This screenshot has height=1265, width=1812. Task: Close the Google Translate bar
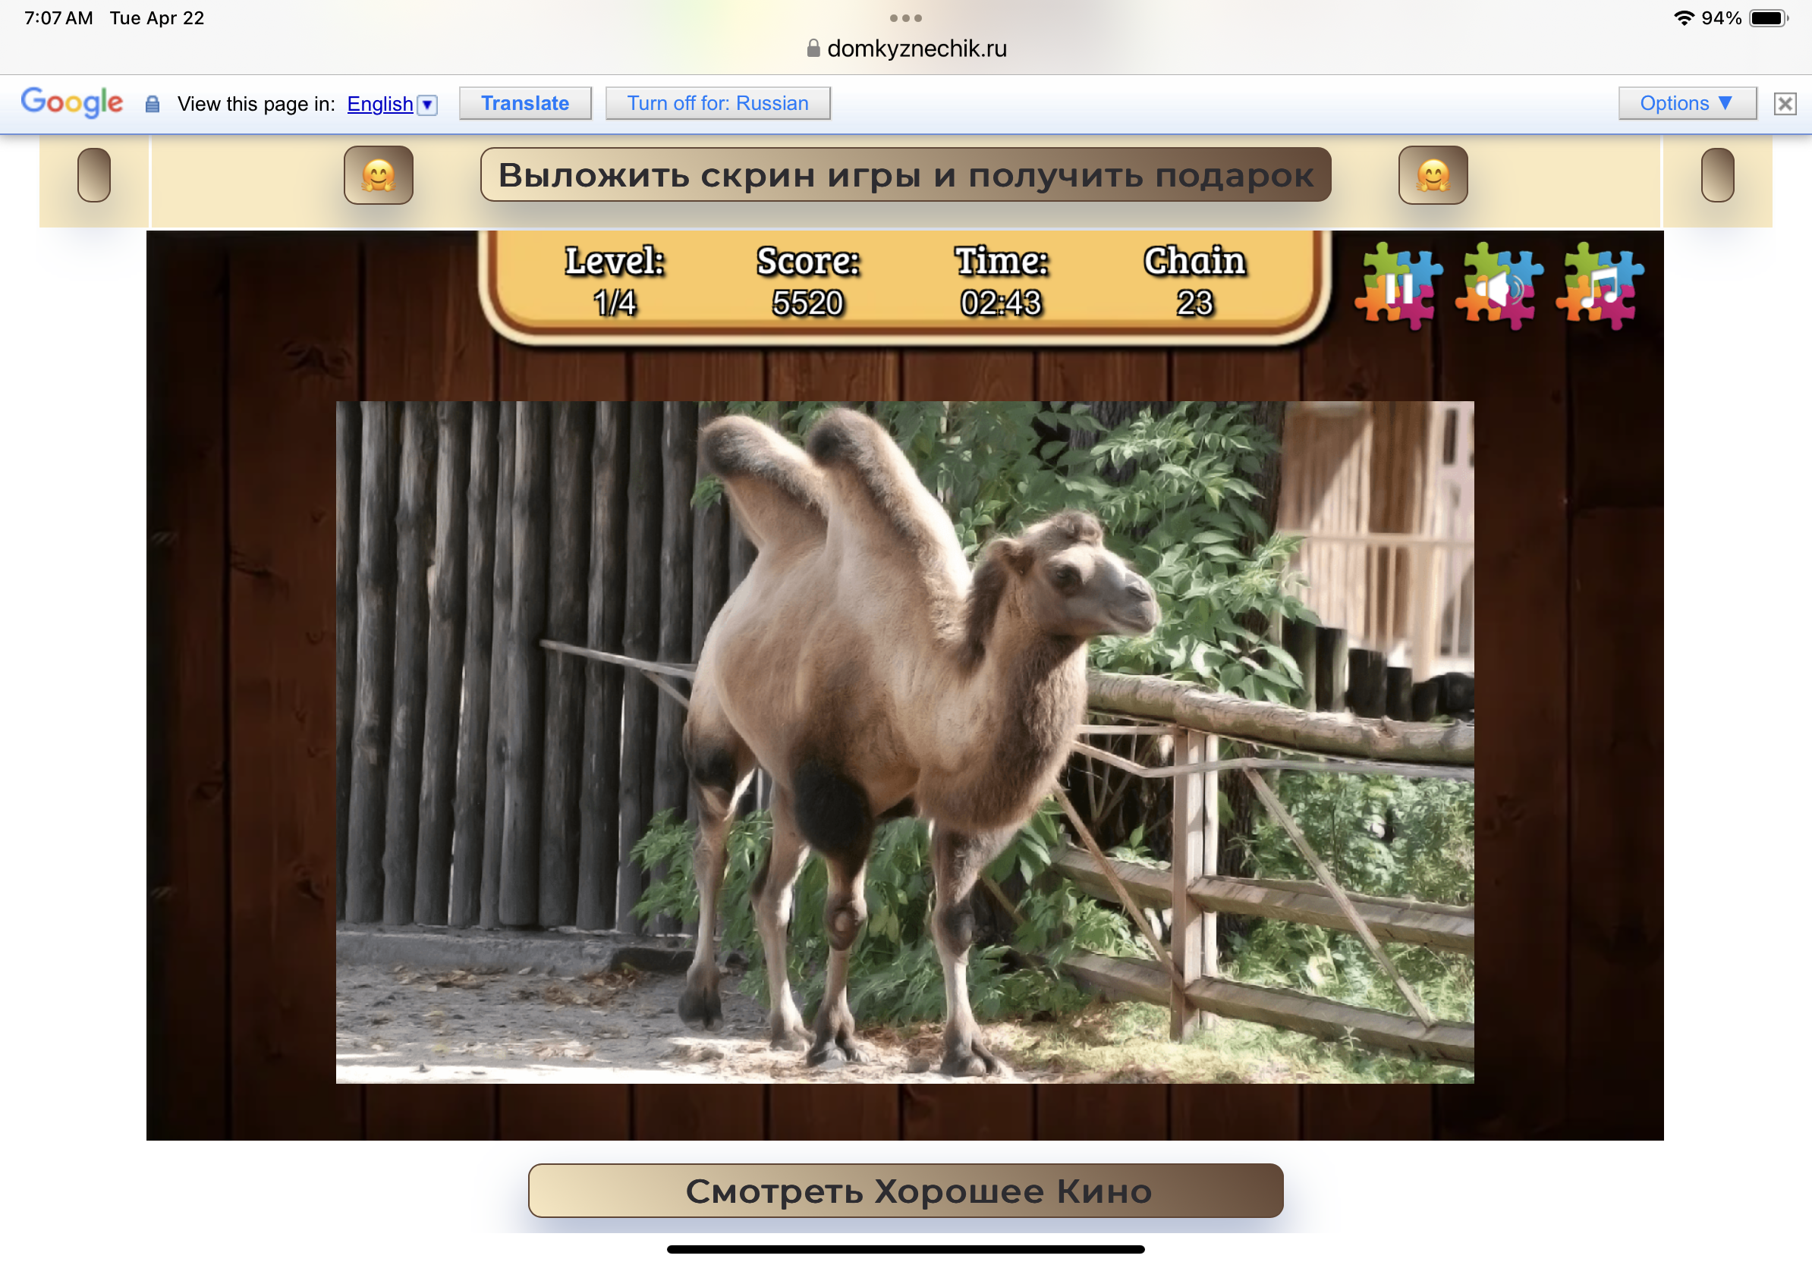(1785, 103)
